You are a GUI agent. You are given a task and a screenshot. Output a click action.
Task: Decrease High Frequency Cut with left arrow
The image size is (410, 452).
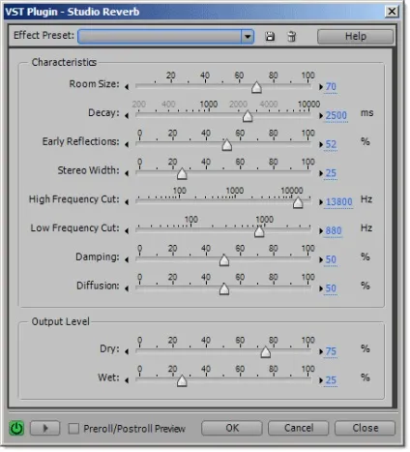127,202
